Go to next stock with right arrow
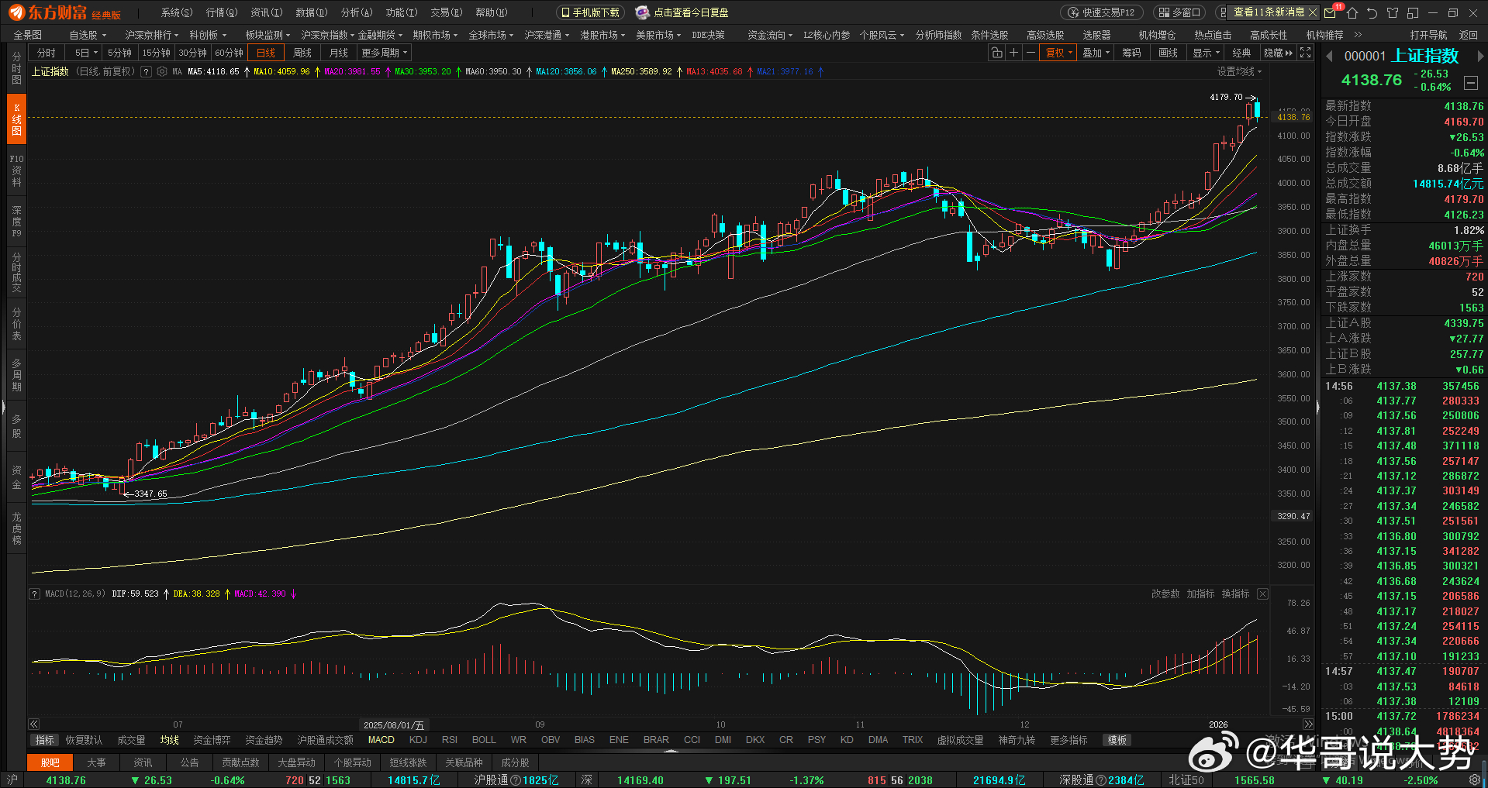Viewport: 1488px width, 788px height. [x=1480, y=56]
